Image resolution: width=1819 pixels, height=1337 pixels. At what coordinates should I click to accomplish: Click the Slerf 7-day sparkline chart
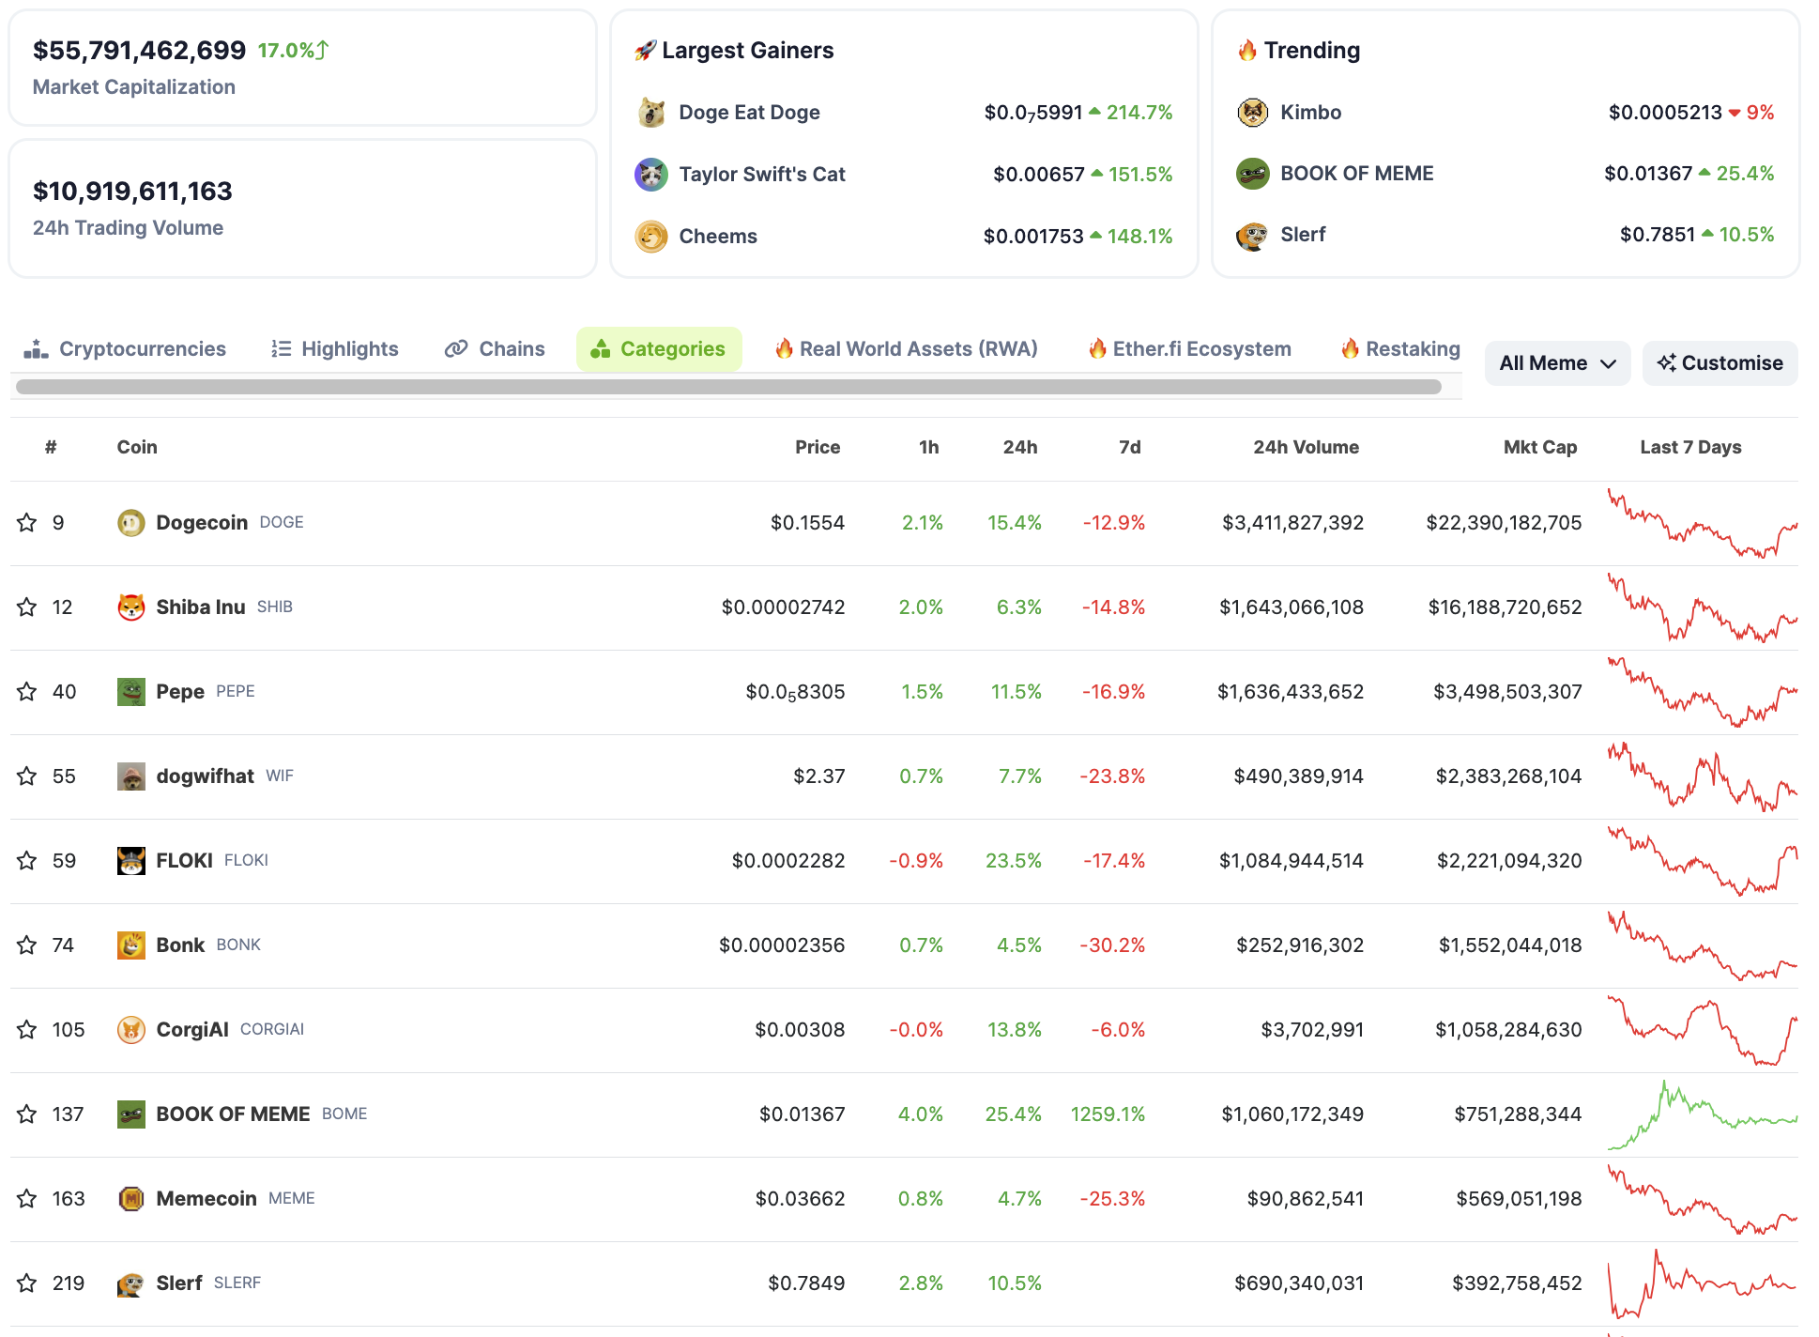pyautogui.click(x=1703, y=1283)
